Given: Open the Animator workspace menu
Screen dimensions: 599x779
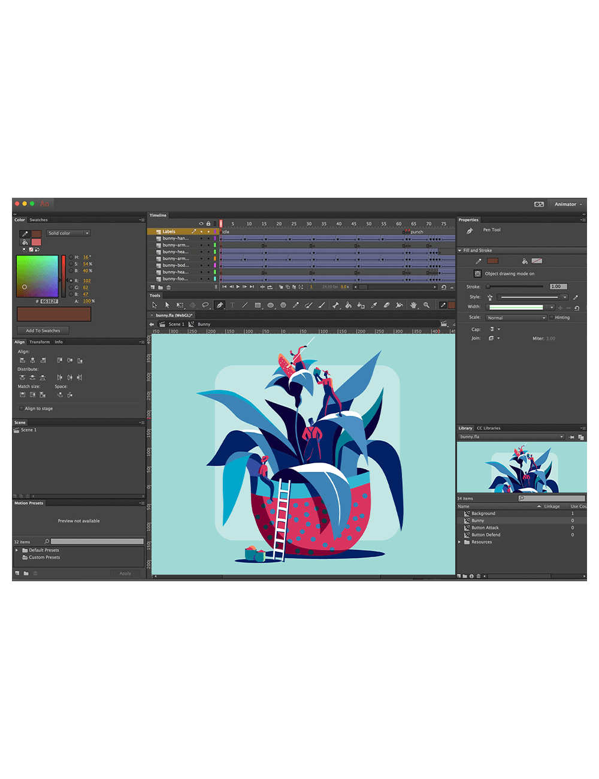Looking at the screenshot, I should 567,204.
